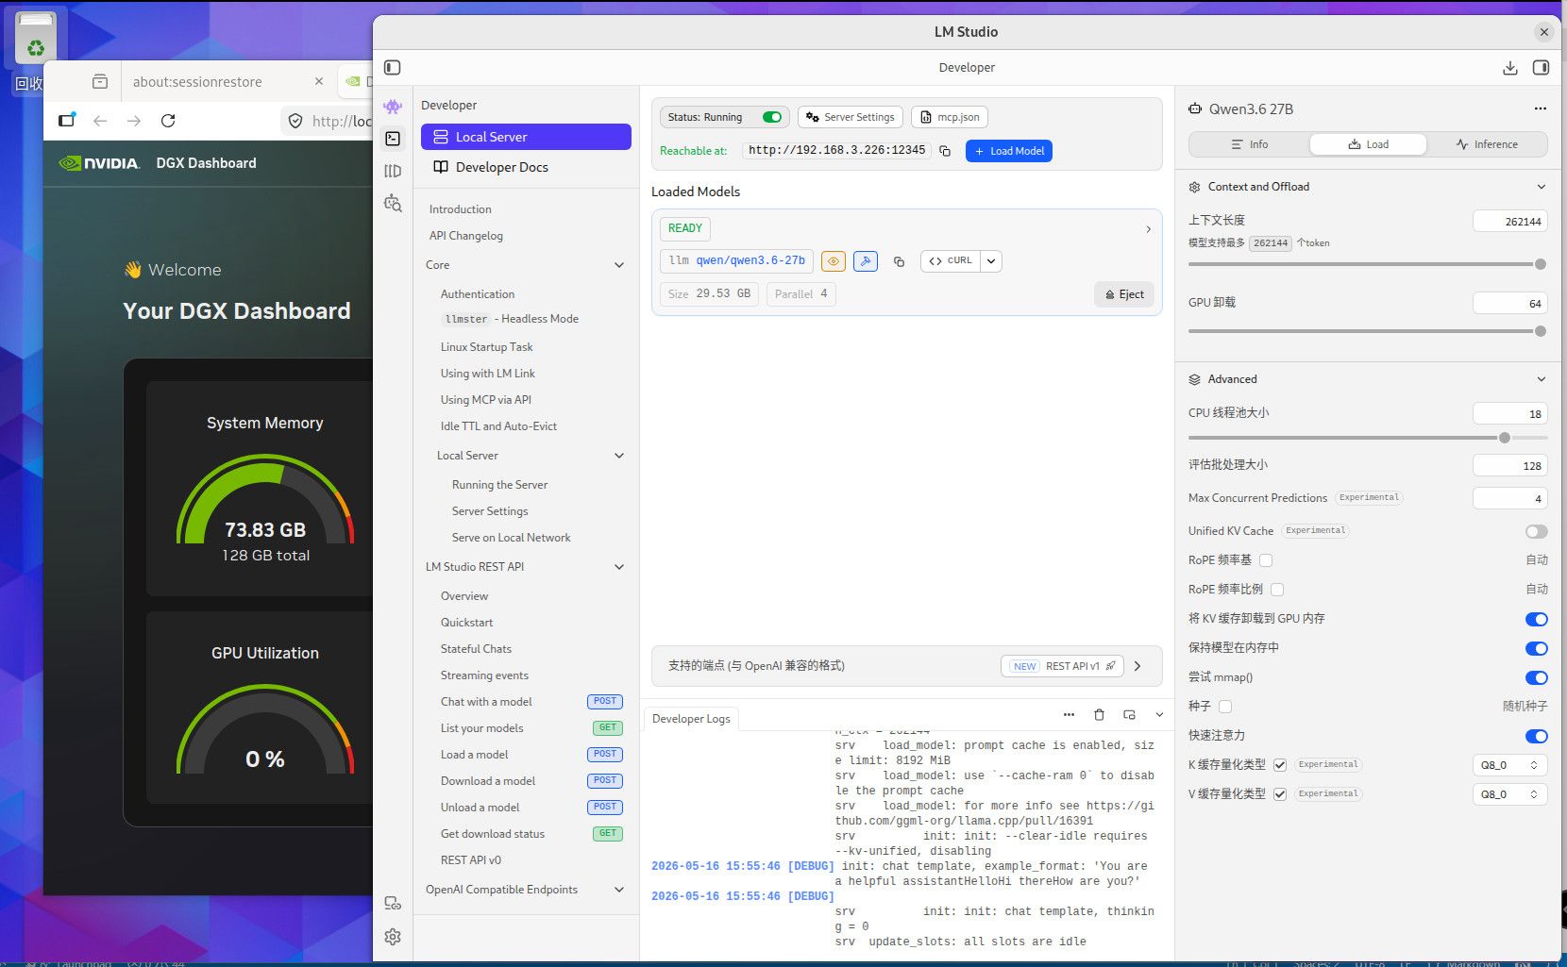Open the cURL code snippet dropdown arrow
The image size is (1567, 967).
click(x=991, y=261)
